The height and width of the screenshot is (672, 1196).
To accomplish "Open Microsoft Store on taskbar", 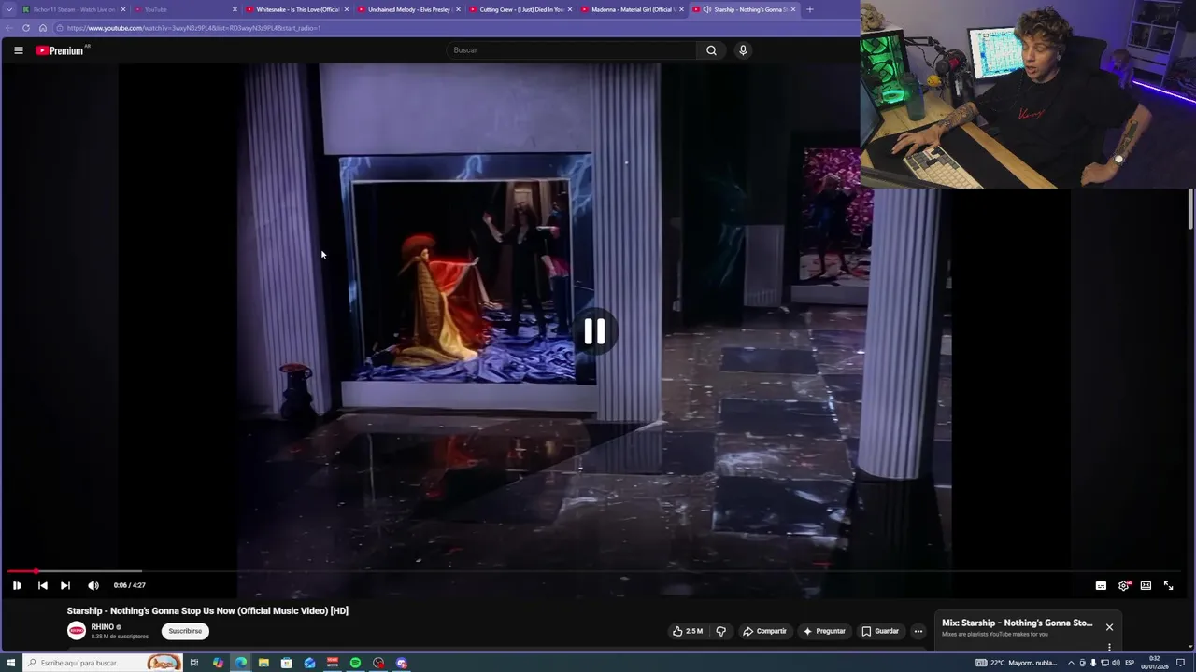I will coord(287,663).
